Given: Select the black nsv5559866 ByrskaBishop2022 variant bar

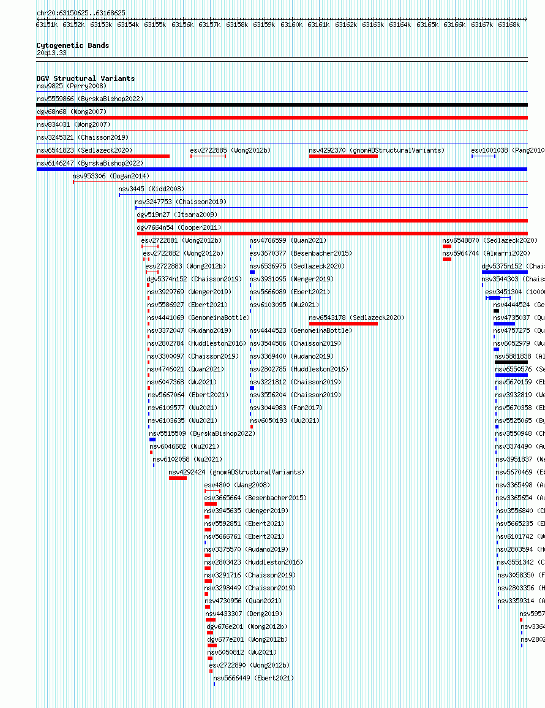Looking at the screenshot, I should (x=282, y=105).
